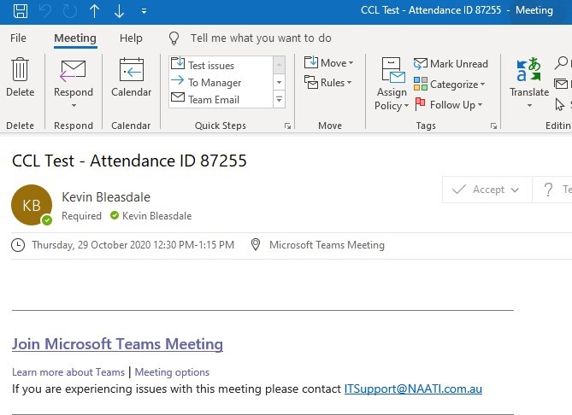The image size is (572, 415).
Task: Click the Mark Unread icon
Action: (421, 64)
